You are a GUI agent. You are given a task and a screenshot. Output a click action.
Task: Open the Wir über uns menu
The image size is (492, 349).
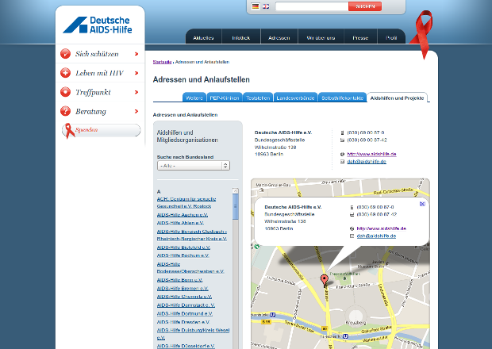321,38
